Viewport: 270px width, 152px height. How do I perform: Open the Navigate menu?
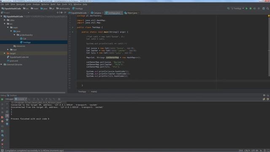point(21,4)
